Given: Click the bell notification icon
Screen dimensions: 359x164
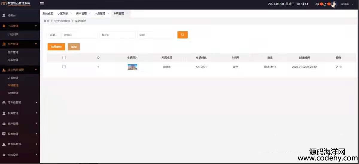Looking at the screenshot, I should [325, 4].
